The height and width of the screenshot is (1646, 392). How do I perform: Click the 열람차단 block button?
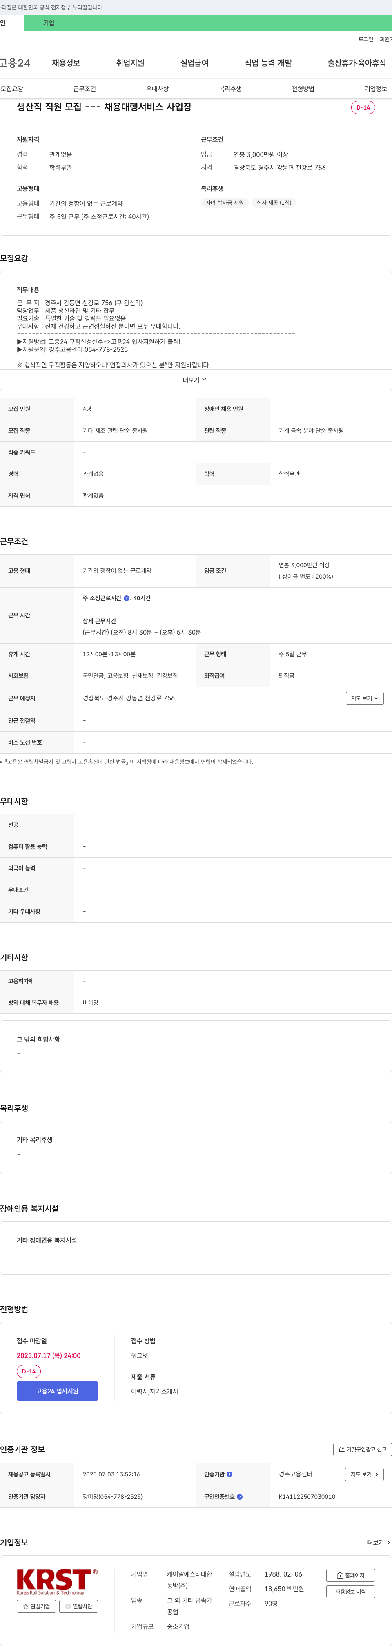click(78, 1606)
